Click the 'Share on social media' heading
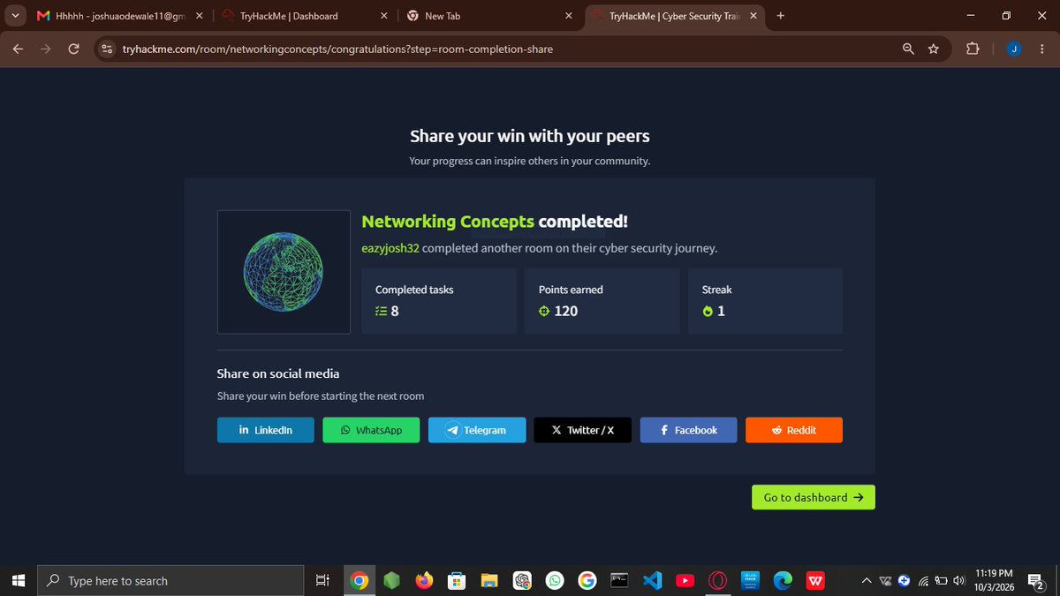The width and height of the screenshot is (1060, 596). tap(278, 373)
